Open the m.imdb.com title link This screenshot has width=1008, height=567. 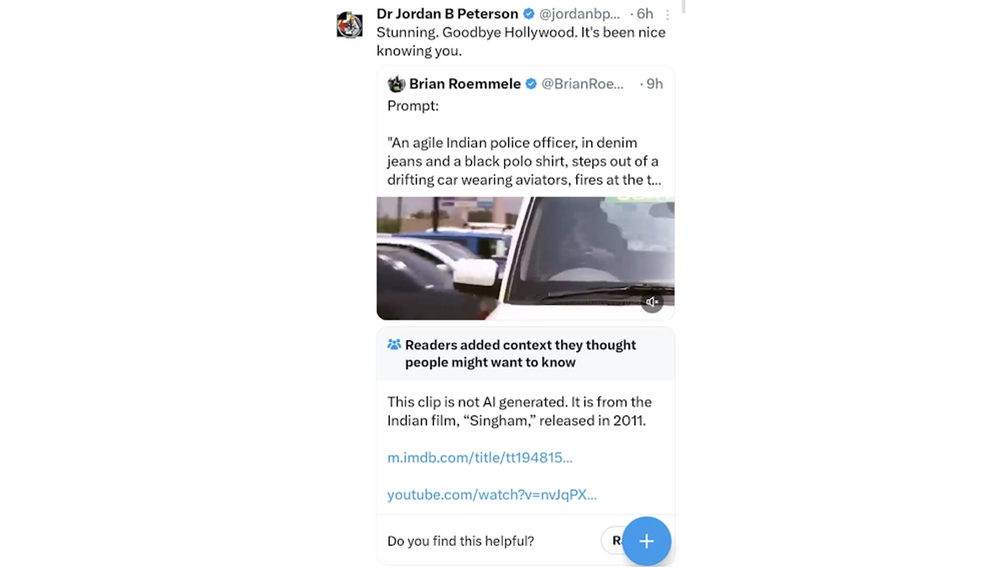[x=480, y=458]
